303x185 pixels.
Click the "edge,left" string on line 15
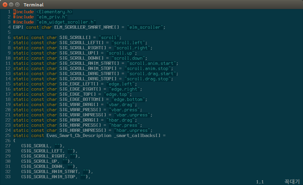[x=120, y=84]
